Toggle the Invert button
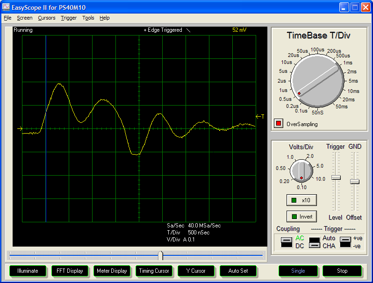The image size is (373, 283). 301,217
